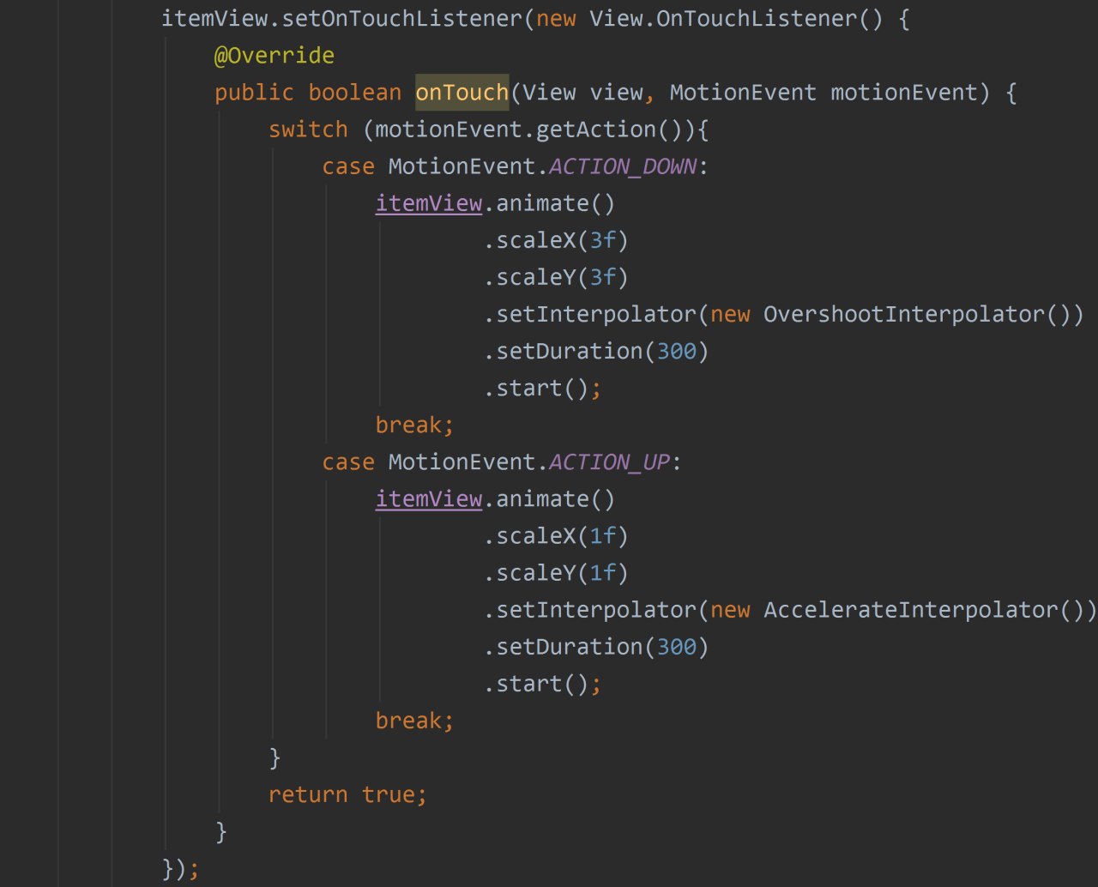Click the OvershootInterpolator class name
Screen dimensions: 1098x887
904,314
